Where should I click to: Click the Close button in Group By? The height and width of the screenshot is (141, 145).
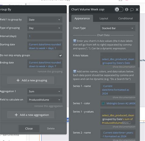point(29,128)
